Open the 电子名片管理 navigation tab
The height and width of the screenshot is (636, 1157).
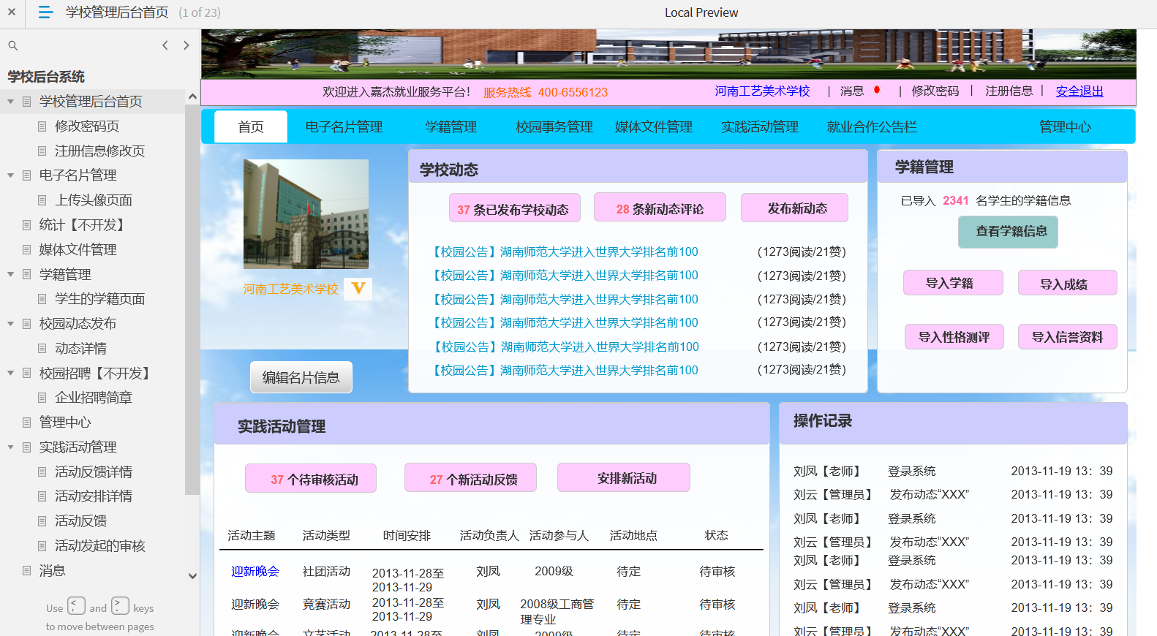click(x=344, y=126)
